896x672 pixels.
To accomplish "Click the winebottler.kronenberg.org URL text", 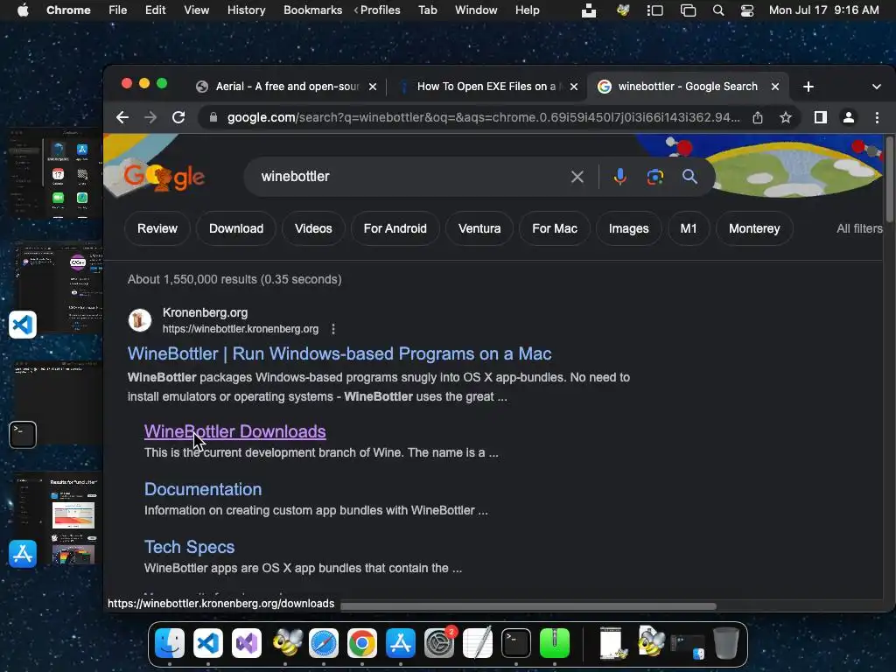I will click(241, 329).
